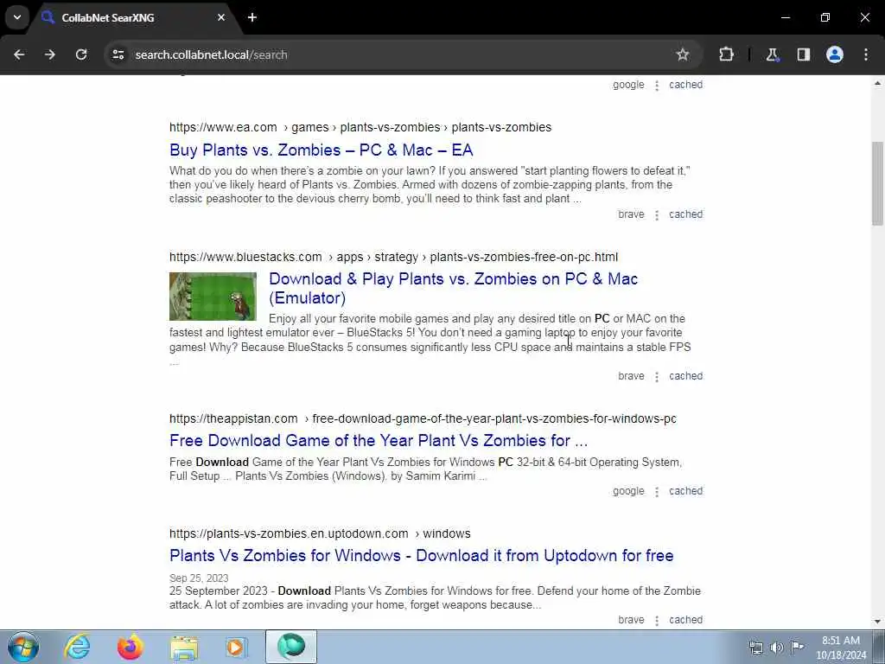Expand three-dot options for Uptodown result

coord(657,621)
